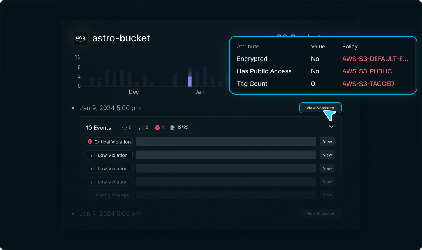Click the highlighted purple bar in chart
The height and width of the screenshot is (250, 422).
[x=190, y=81]
